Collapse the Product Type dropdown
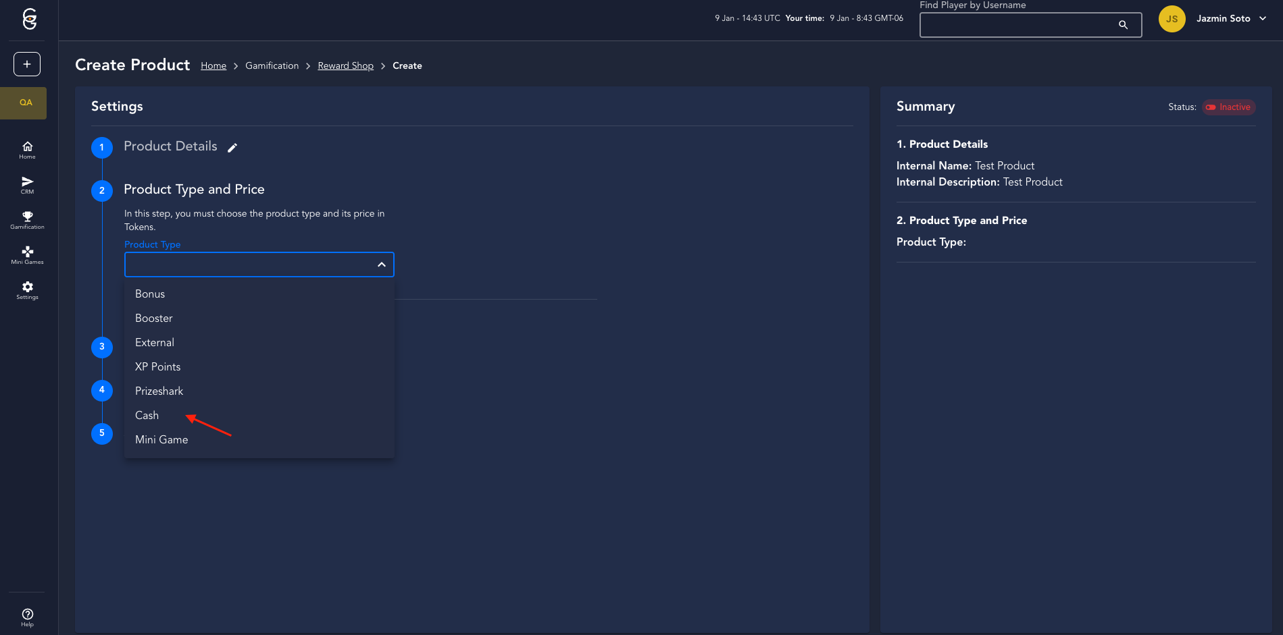 (381, 265)
